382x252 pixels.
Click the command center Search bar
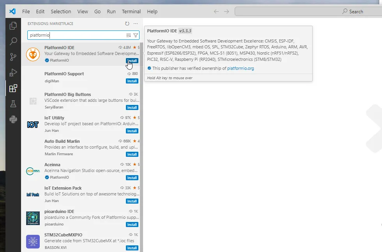click(308, 11)
